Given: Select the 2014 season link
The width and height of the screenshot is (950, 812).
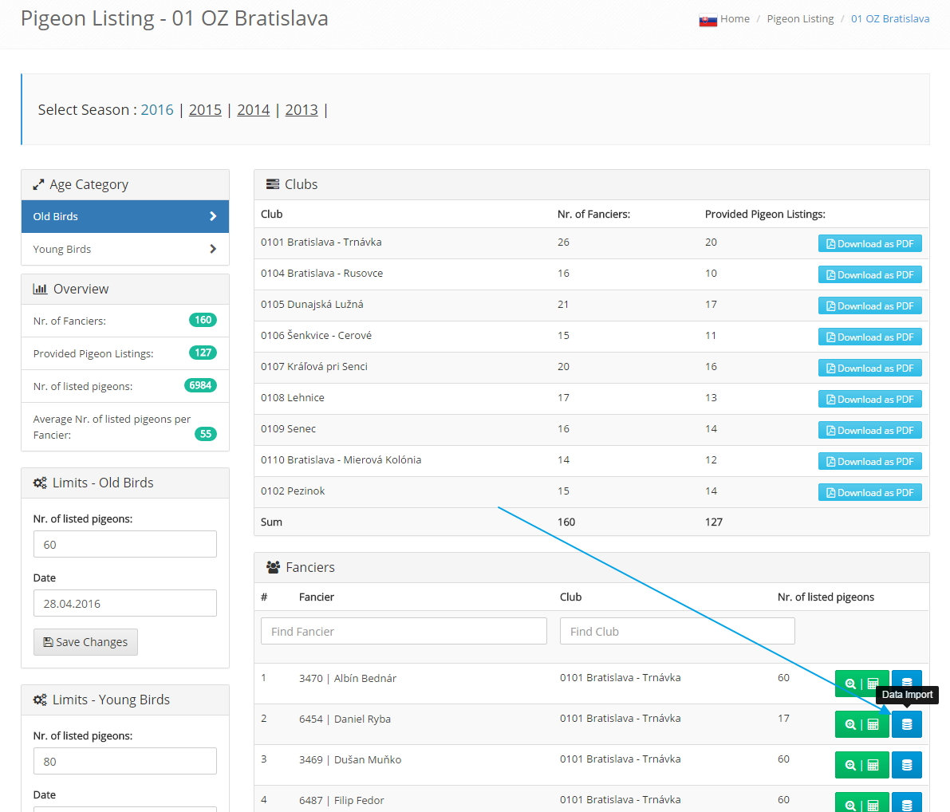Looking at the screenshot, I should pyautogui.click(x=253, y=110).
